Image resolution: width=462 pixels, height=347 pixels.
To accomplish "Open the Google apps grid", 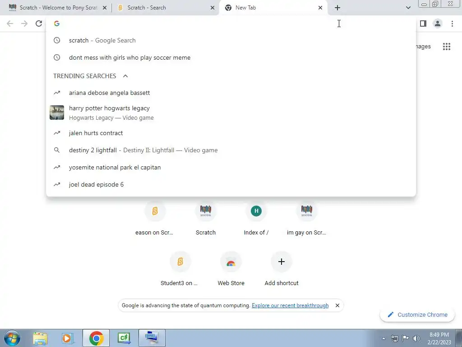I will [x=446, y=47].
